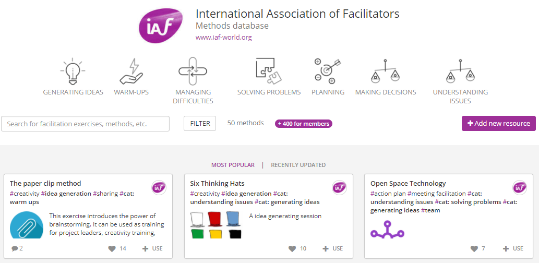This screenshot has height=263, width=539.
Task: Open The paper clip method title
Action: point(45,183)
